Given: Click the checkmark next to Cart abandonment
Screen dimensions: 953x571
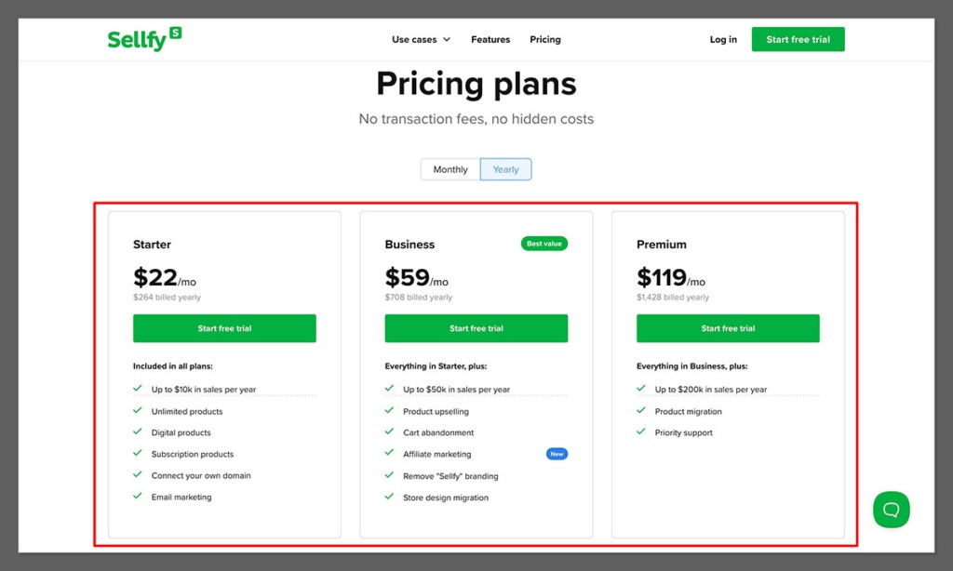Looking at the screenshot, I should pos(390,432).
